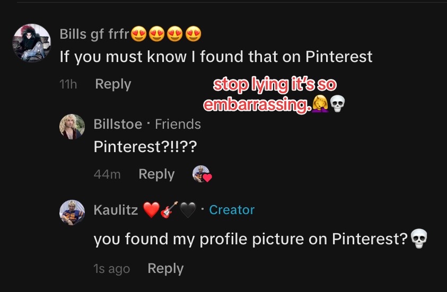Click the black heart emoji after Kaulitz

pos(188,210)
